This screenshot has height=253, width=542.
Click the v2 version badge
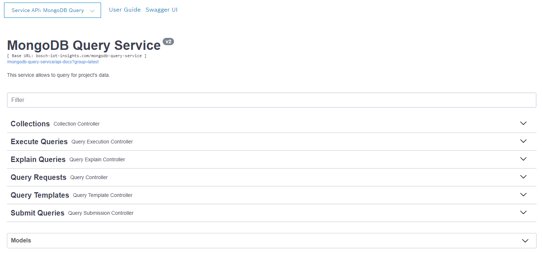tap(168, 41)
